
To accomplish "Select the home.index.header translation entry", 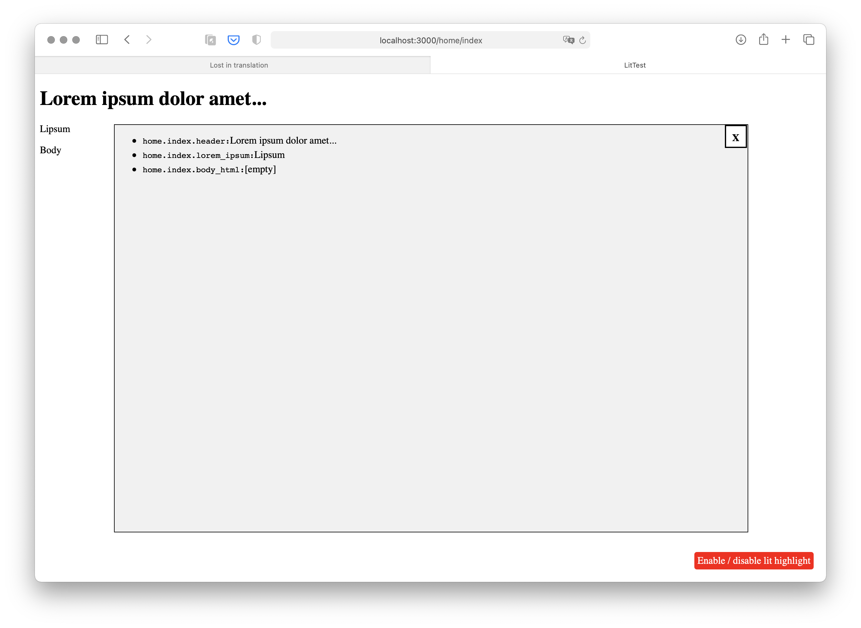I will pos(239,140).
